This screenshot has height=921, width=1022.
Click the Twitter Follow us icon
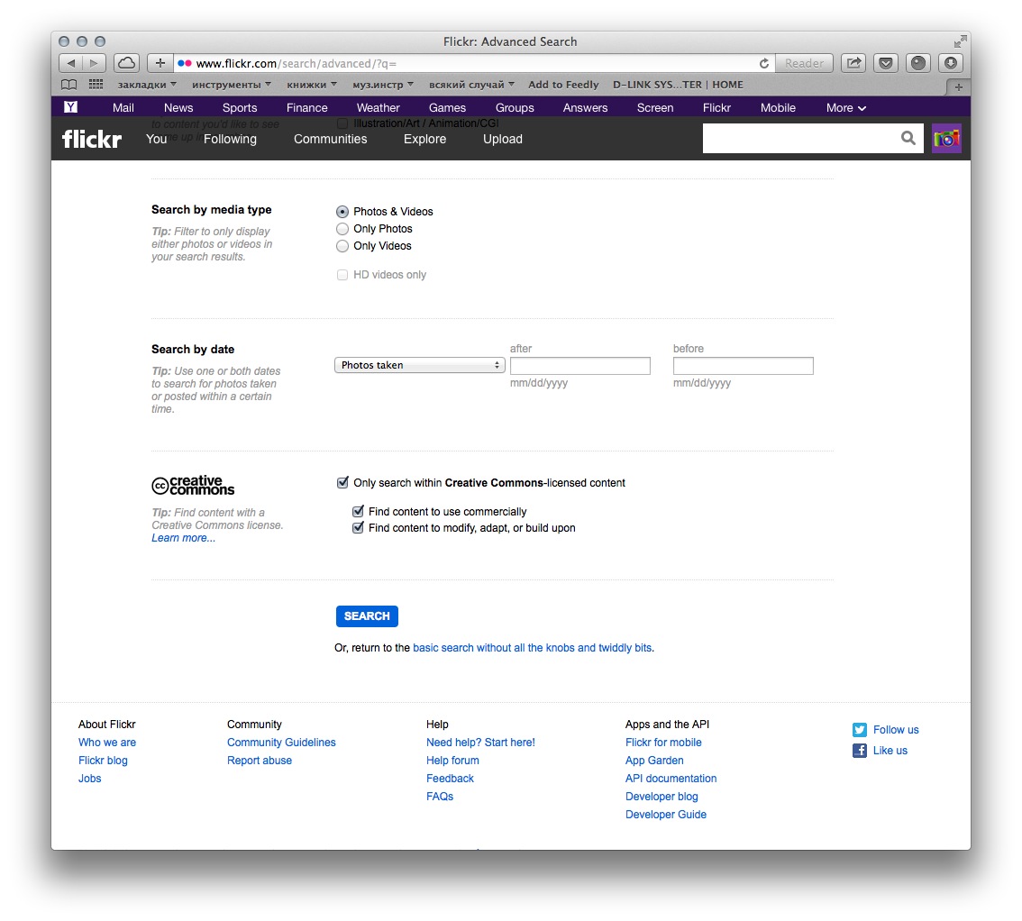[x=860, y=730]
